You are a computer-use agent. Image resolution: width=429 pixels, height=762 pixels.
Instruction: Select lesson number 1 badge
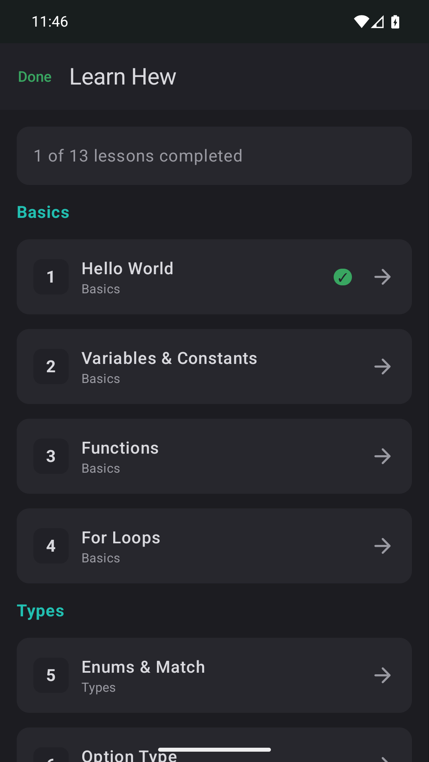point(51,277)
